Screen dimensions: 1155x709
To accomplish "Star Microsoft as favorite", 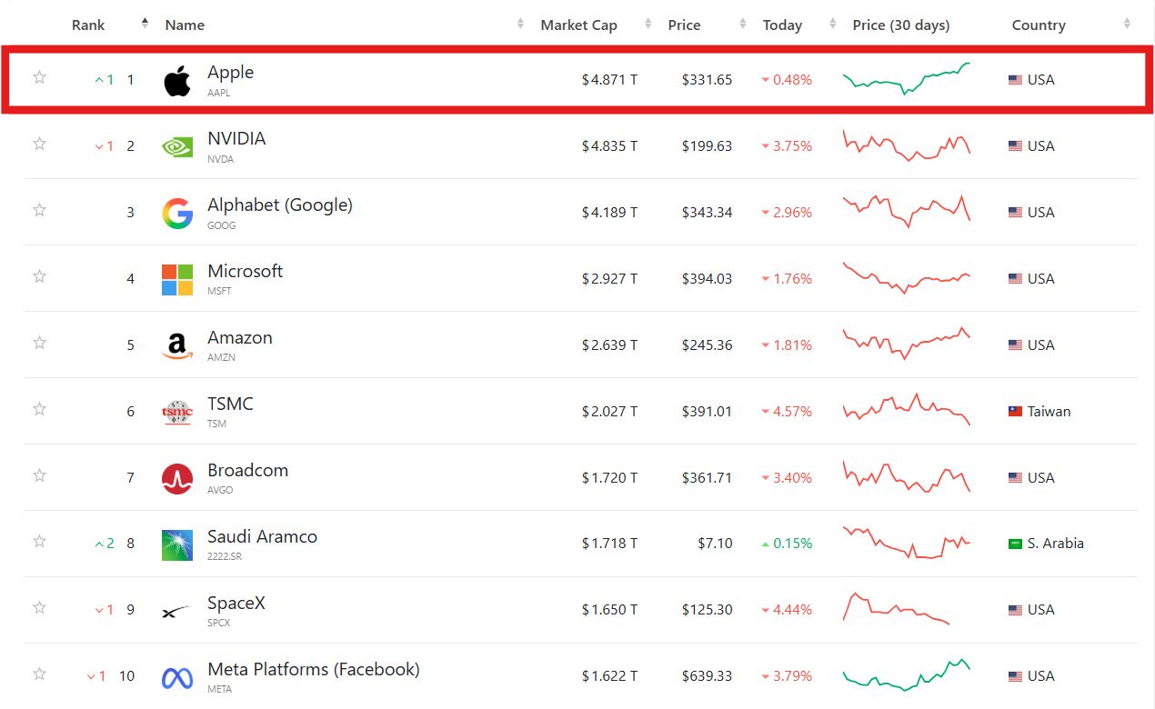I will 39,276.
